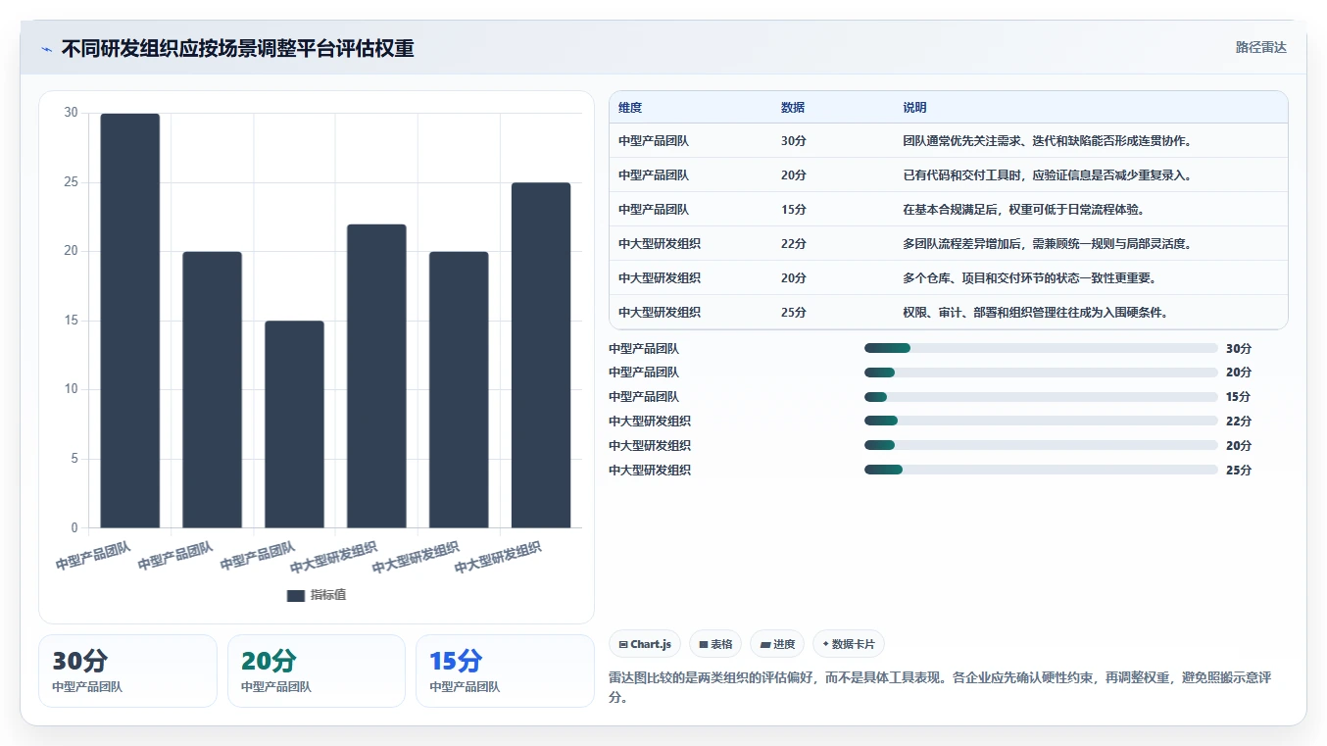Click description '在基本合规满足后，权重可低于日常流程体验。'
This screenshot has height=746, width=1327.
(1024, 210)
